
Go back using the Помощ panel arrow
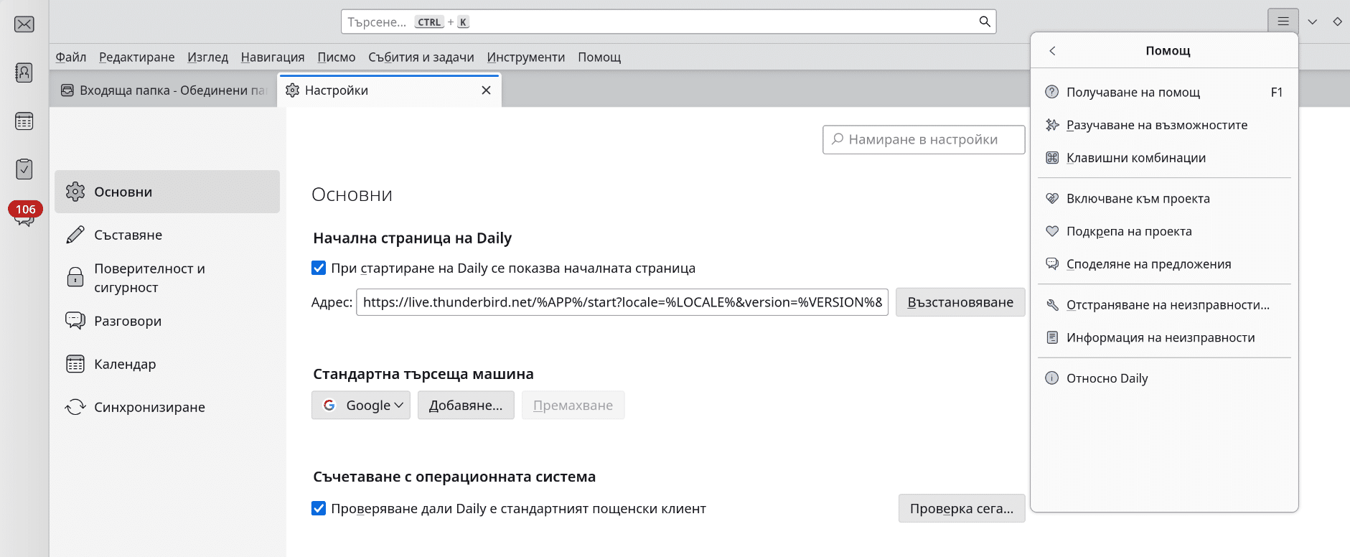pos(1053,51)
